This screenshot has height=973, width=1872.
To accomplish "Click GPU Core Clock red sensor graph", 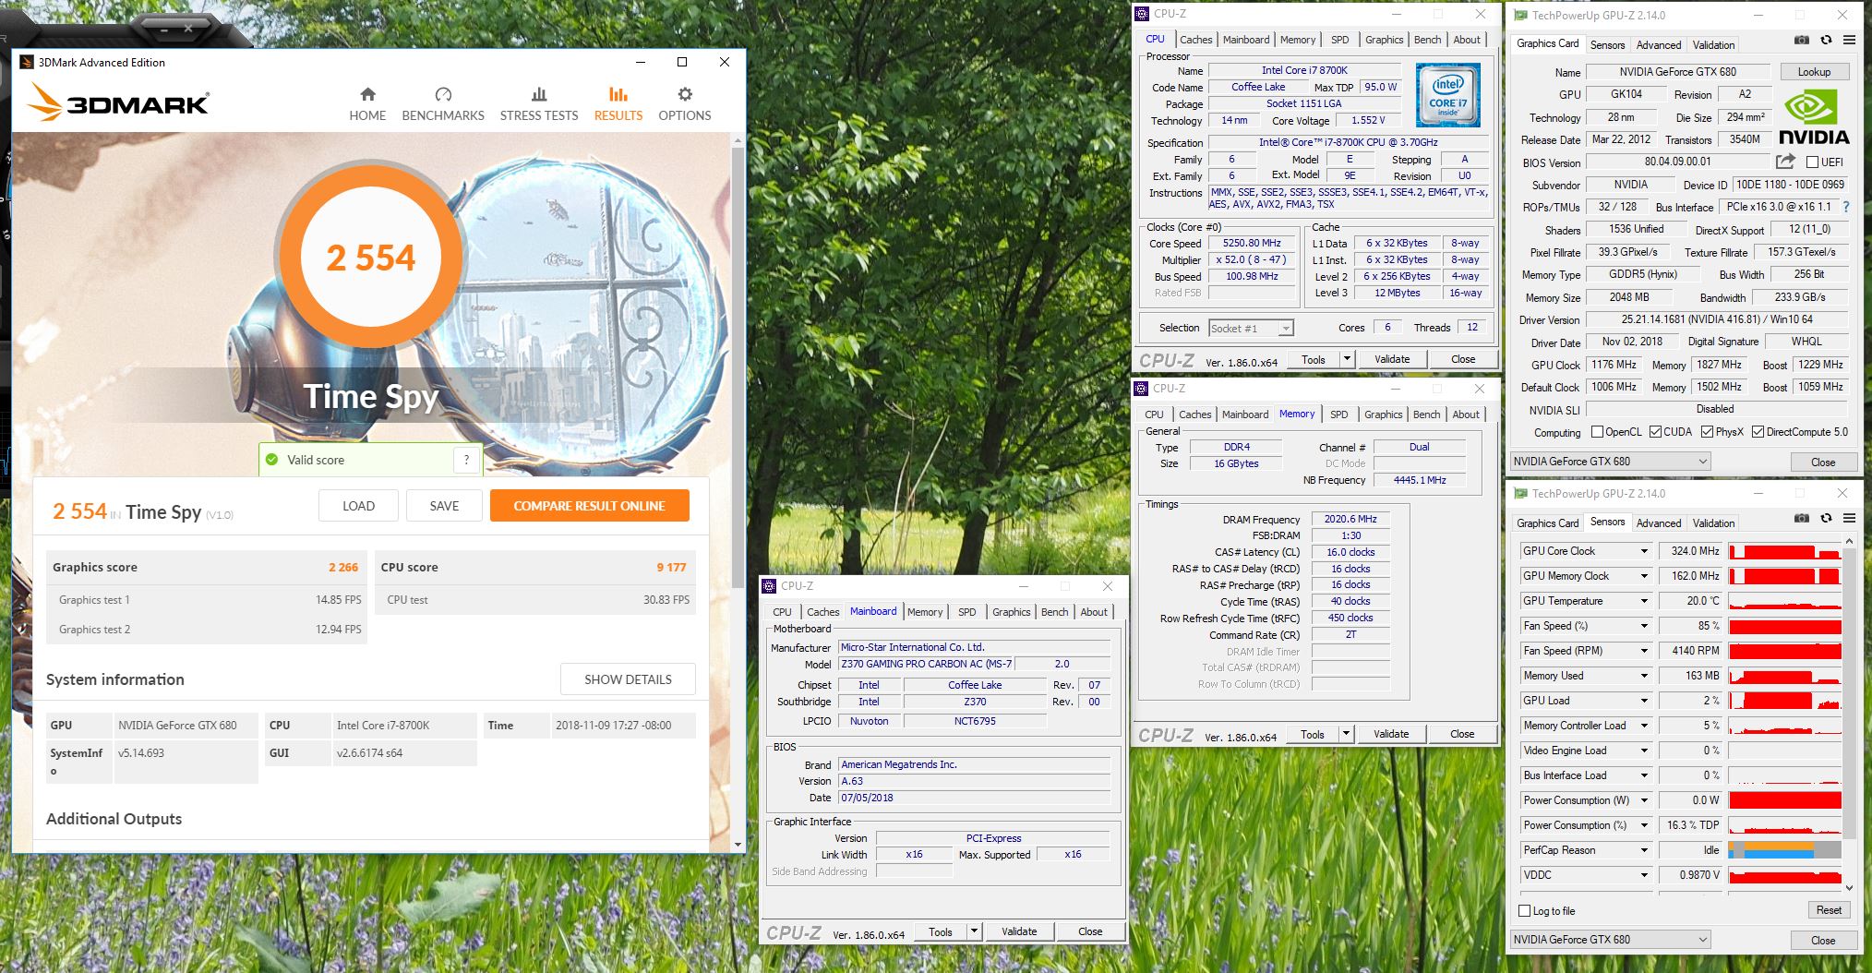I will click(x=1784, y=551).
